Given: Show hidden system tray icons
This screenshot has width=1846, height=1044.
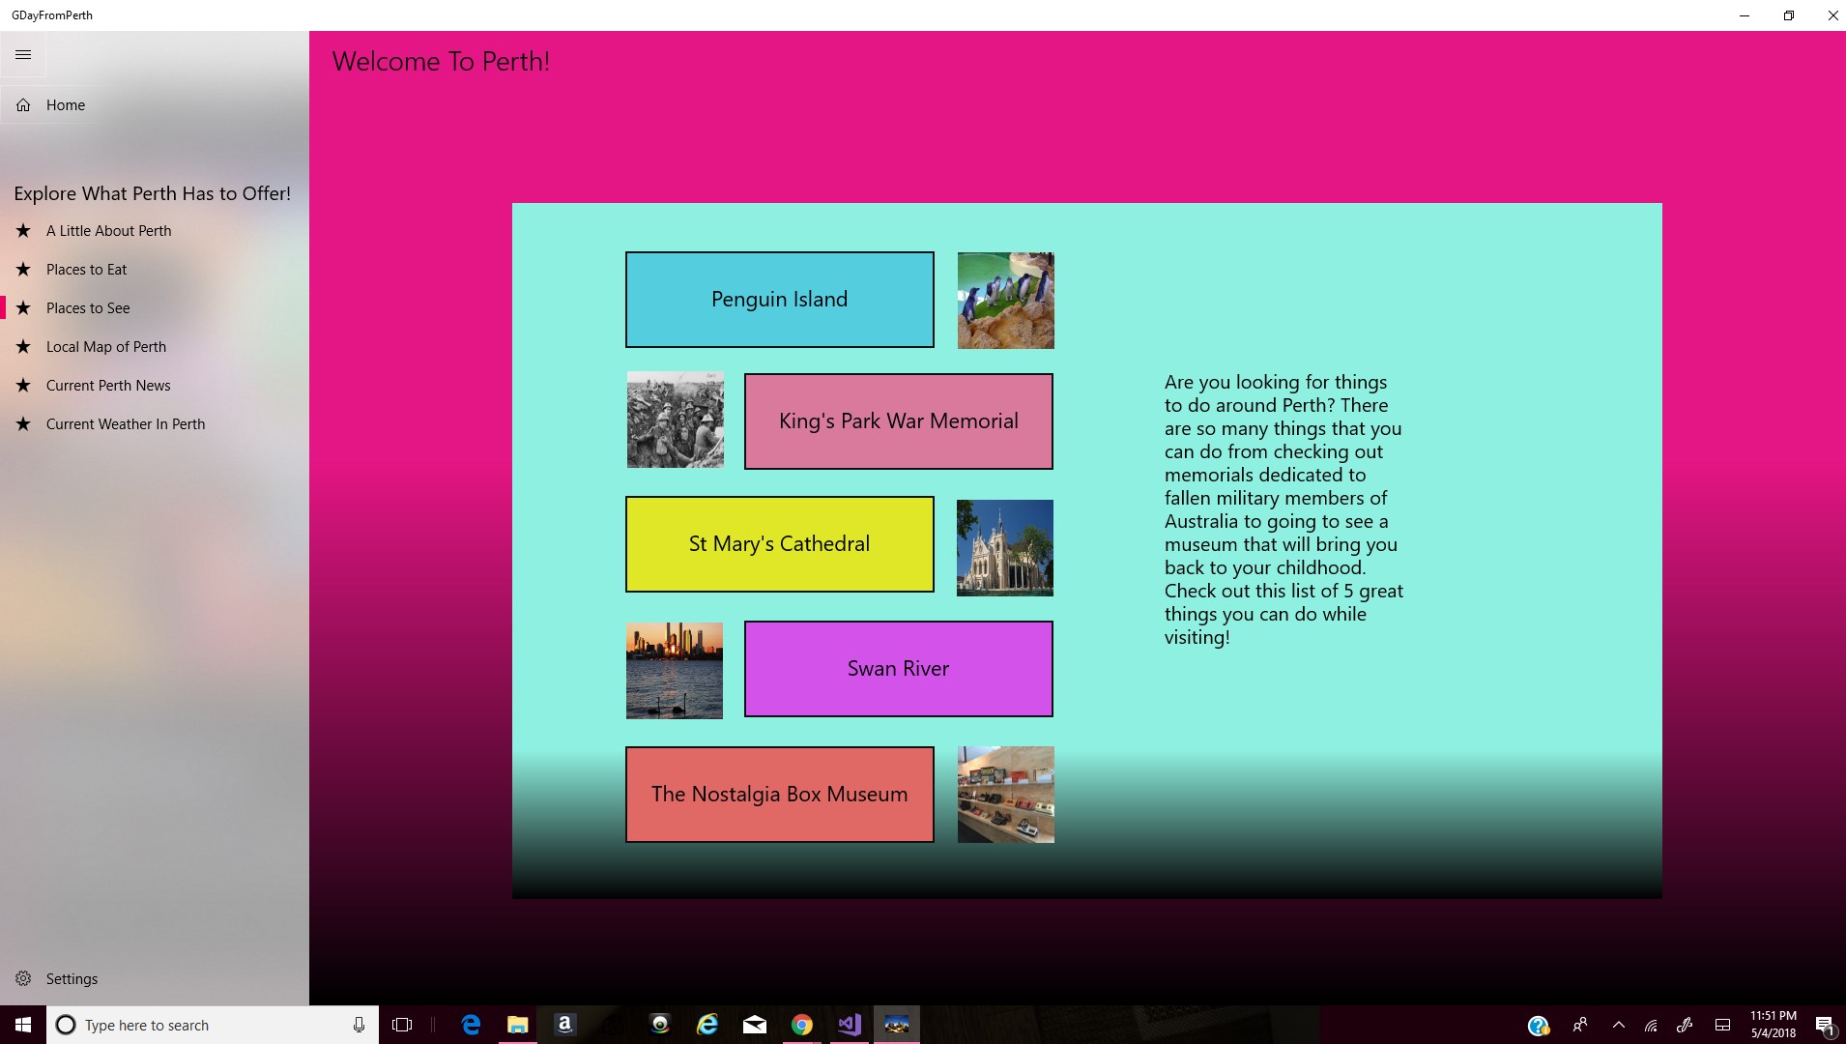Looking at the screenshot, I should pos(1619,1025).
